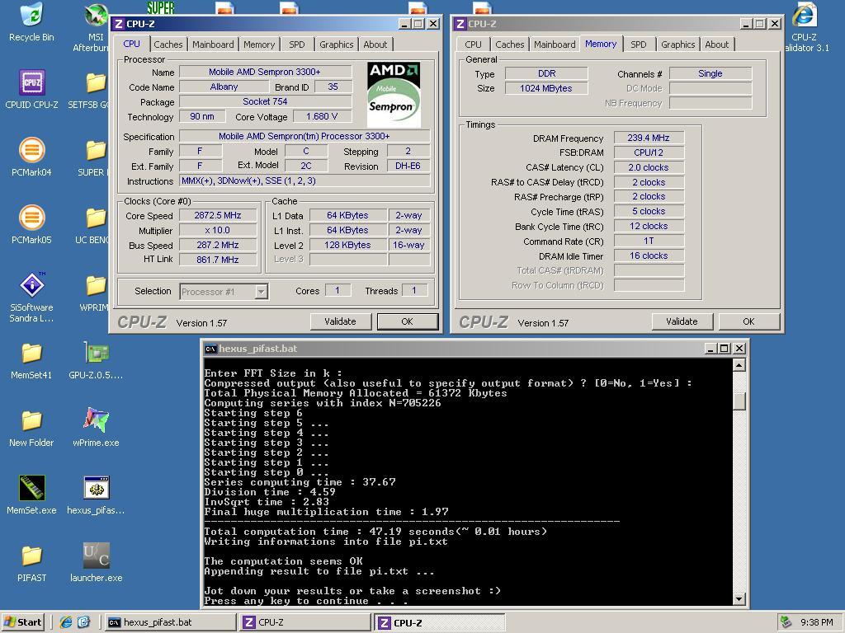Screen dimensions: 845x633
Task: Launch PCMark04 desktop shortcut
Action: (31, 157)
